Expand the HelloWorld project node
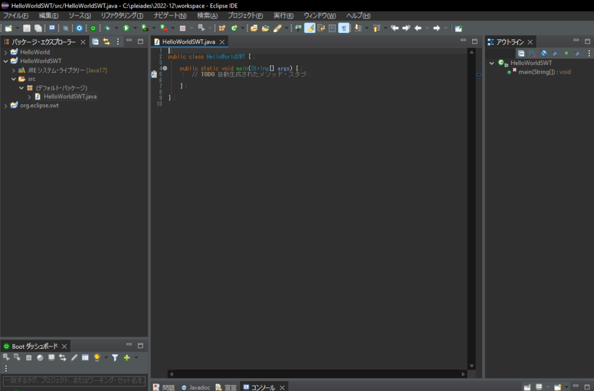The width and height of the screenshot is (594, 391). pyautogui.click(x=6, y=52)
